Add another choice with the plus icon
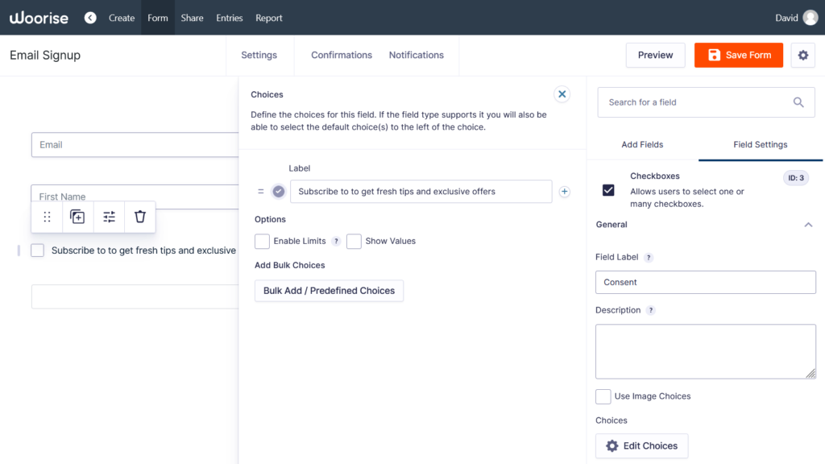 click(x=564, y=192)
